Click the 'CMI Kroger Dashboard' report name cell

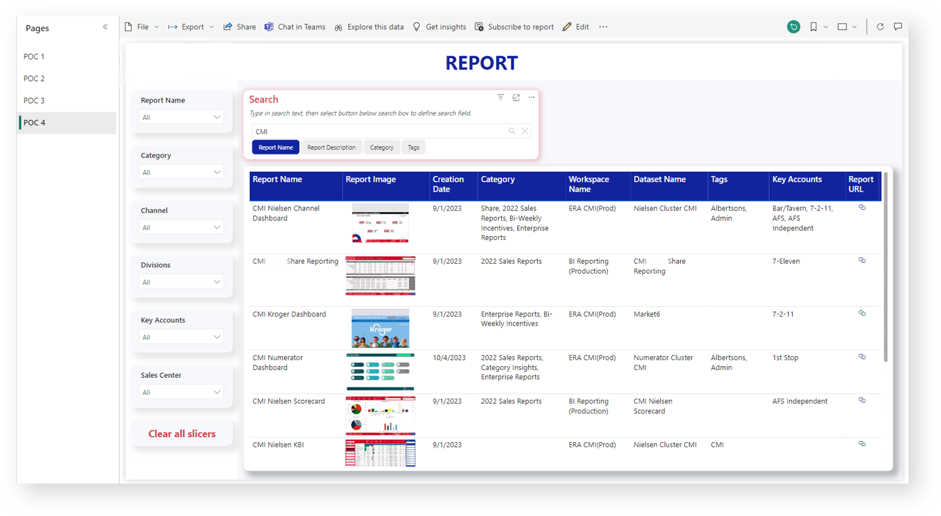289,314
